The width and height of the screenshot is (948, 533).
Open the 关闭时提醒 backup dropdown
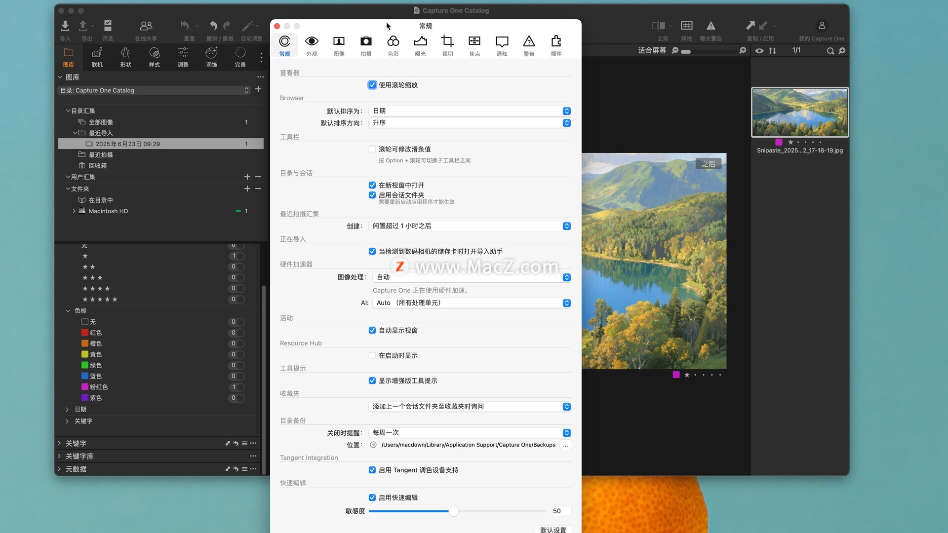click(470, 433)
